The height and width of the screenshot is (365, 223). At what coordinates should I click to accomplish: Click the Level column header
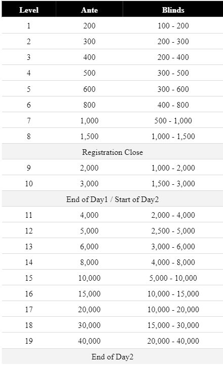click(29, 10)
